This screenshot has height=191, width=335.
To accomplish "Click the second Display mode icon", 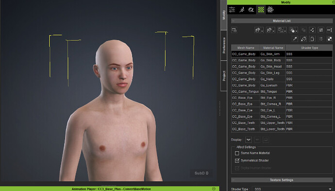I will click(257, 140).
